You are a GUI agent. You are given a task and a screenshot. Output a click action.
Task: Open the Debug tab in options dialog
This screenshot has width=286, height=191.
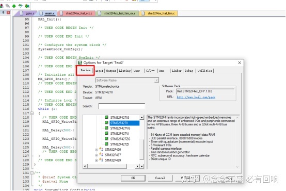point(189,71)
